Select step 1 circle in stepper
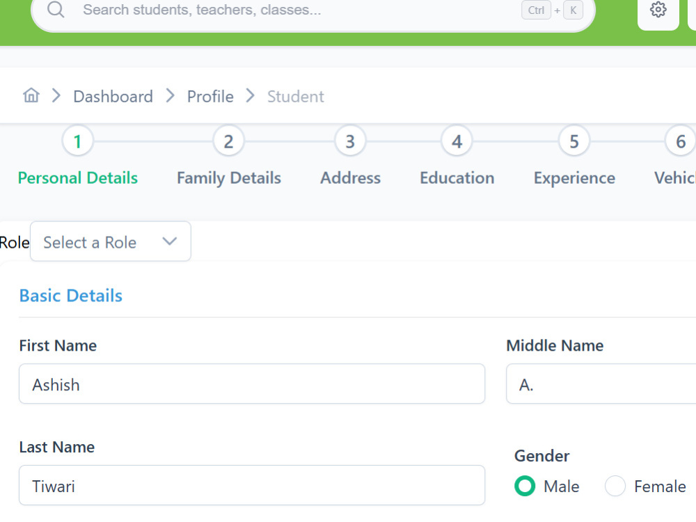Viewport: 696px width, 522px height. point(78,141)
